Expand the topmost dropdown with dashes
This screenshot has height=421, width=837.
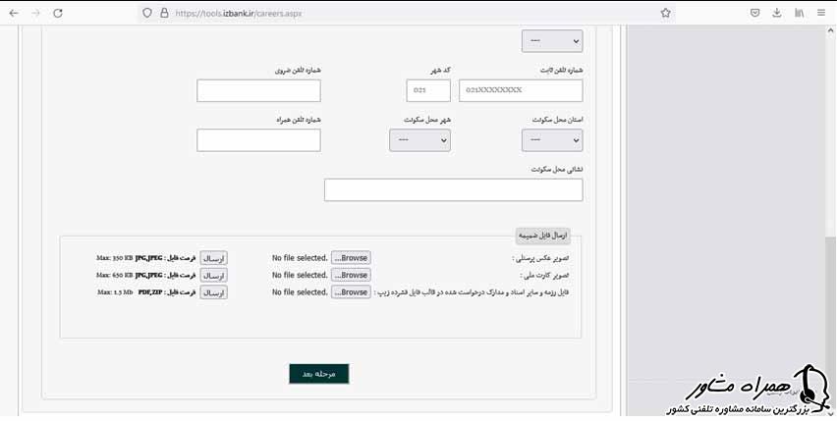click(552, 41)
